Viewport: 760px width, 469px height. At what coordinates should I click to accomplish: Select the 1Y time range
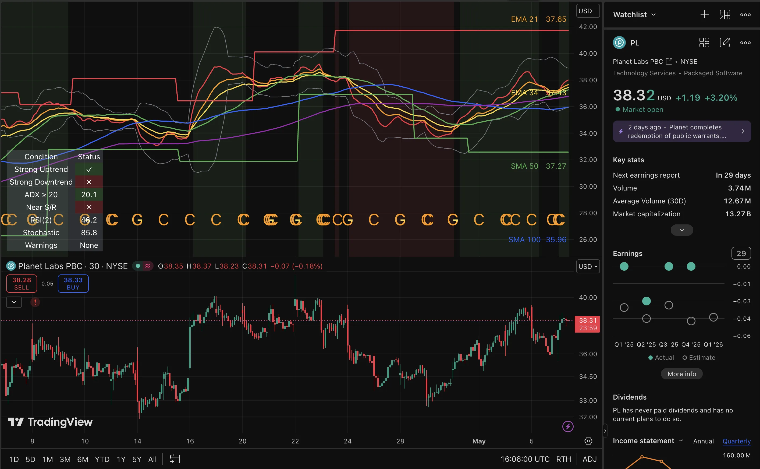[x=121, y=459]
